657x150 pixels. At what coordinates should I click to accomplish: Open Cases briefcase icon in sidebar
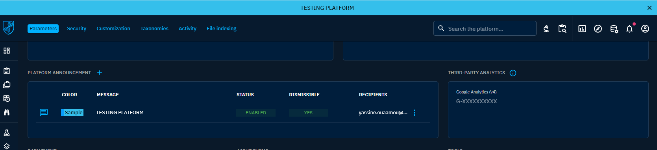[7, 85]
